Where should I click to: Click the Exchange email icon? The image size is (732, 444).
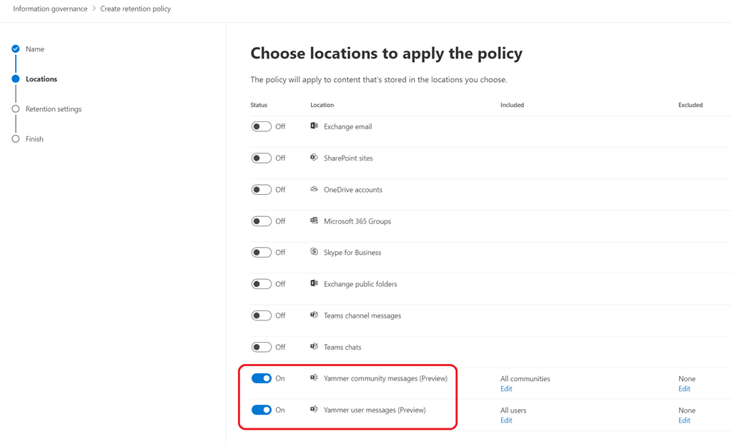tap(314, 126)
